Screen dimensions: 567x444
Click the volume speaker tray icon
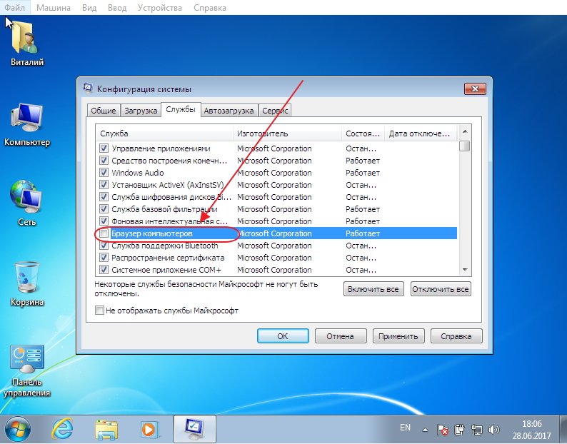493,430
